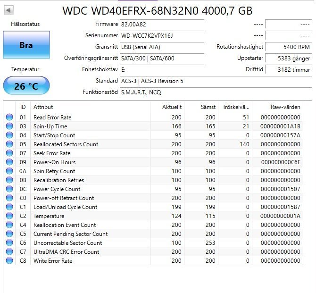The height and width of the screenshot is (293, 316).
Task: Click the Uppstarter field 5383 gånger
Action: [x=288, y=59]
